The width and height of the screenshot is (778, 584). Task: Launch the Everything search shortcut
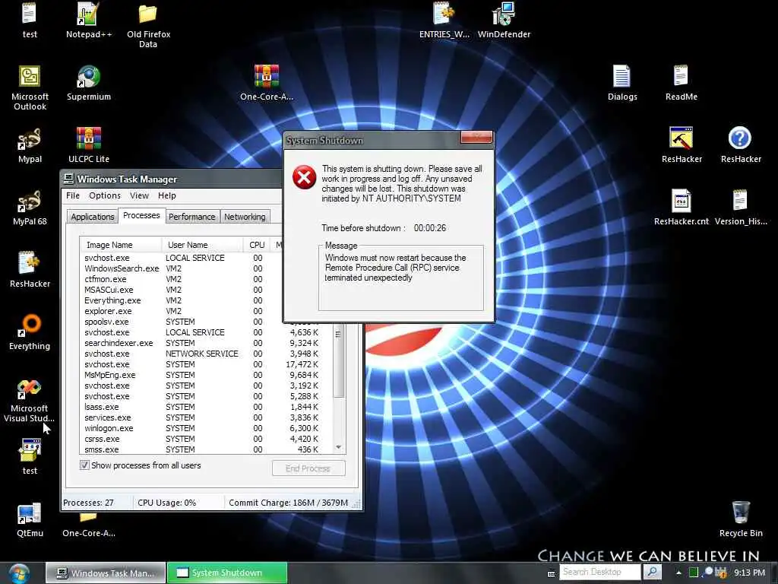[x=30, y=332]
